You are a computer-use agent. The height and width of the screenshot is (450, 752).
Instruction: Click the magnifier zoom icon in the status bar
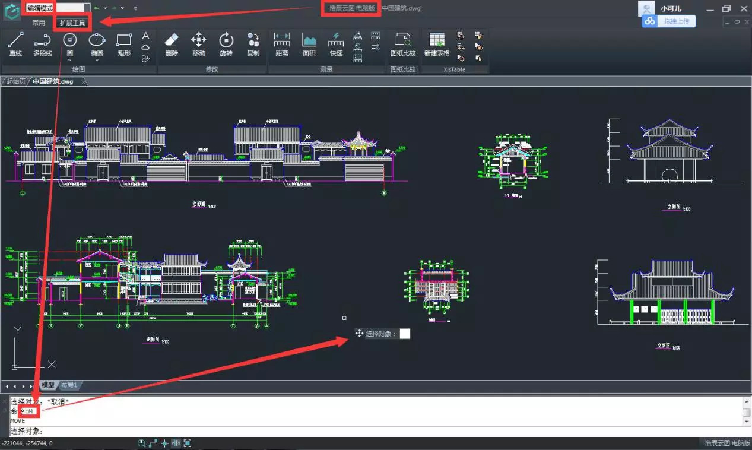(142, 443)
